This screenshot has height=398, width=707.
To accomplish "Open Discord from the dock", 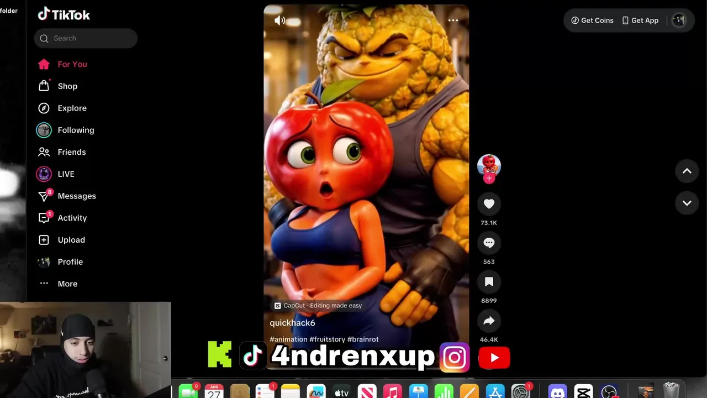I will [x=558, y=391].
